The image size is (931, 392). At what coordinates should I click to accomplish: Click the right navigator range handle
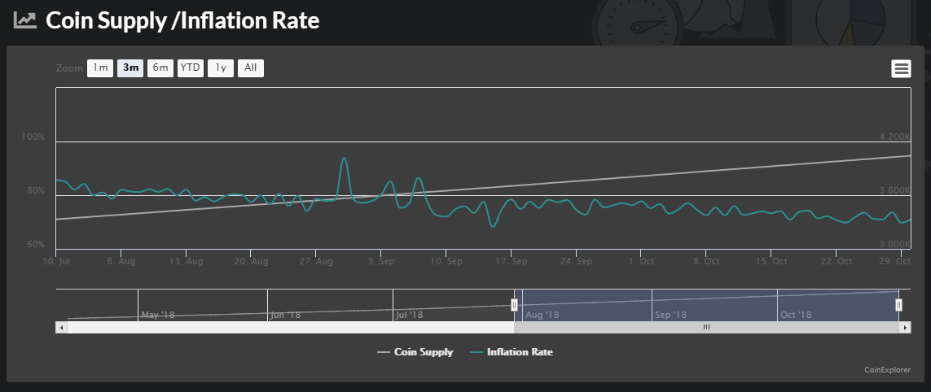point(898,305)
